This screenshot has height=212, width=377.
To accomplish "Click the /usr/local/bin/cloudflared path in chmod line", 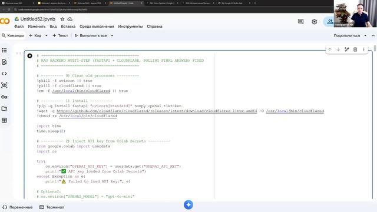I will 88,116.
